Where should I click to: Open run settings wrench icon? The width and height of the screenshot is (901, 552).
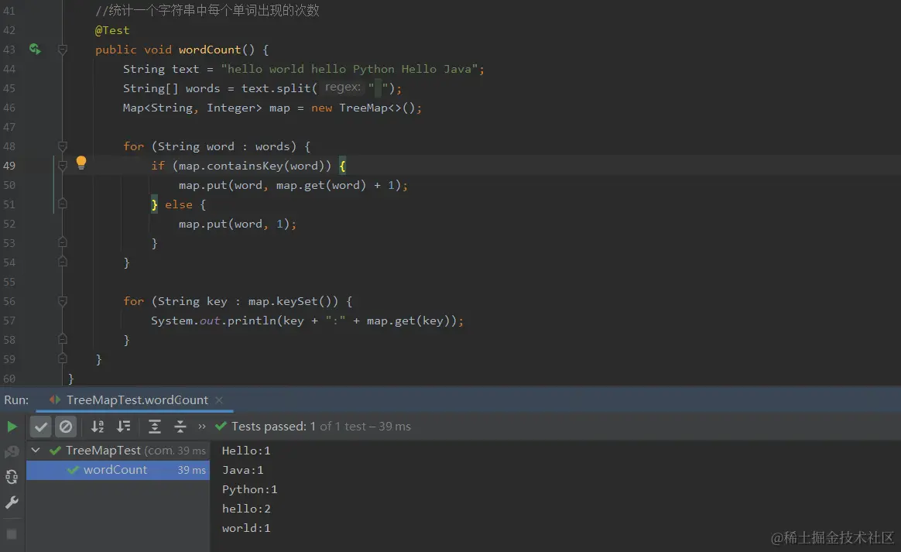tap(12, 502)
